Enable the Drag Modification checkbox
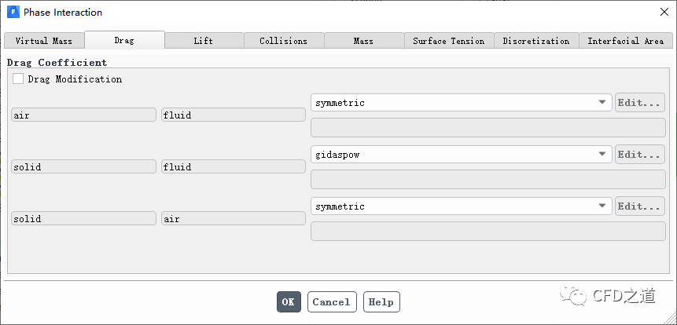 (x=18, y=79)
